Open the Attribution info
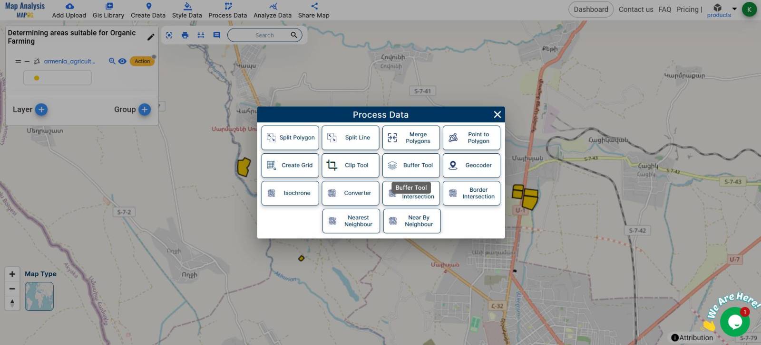This screenshot has width=761, height=345. point(692,338)
